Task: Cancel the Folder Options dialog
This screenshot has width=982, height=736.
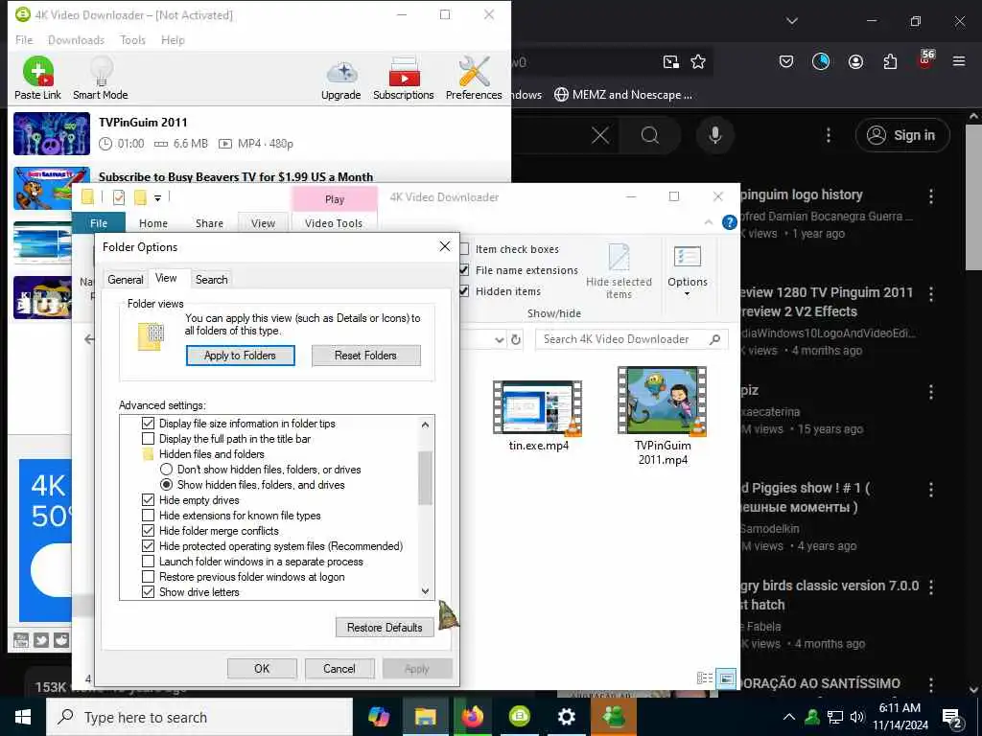Action: click(x=339, y=668)
